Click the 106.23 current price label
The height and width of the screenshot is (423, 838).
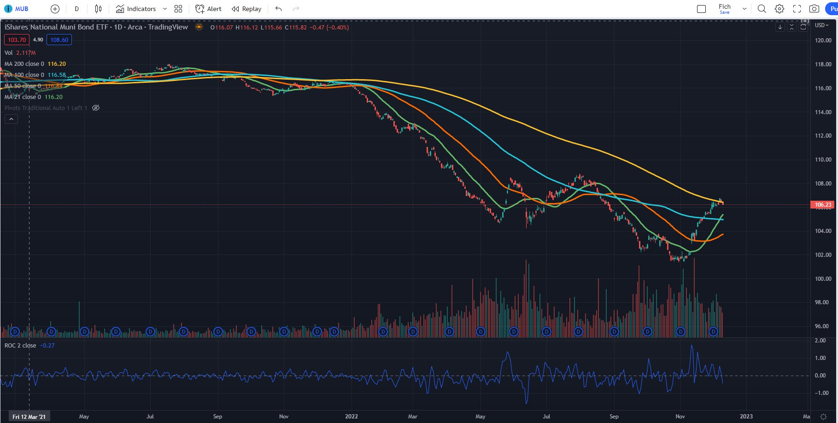[x=823, y=205]
